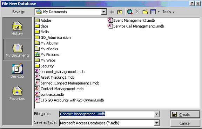Select My Documents in the places bar

coord(18,50)
